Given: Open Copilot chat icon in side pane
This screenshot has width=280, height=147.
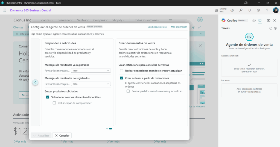Looking at the screenshot, I should click(254, 20).
